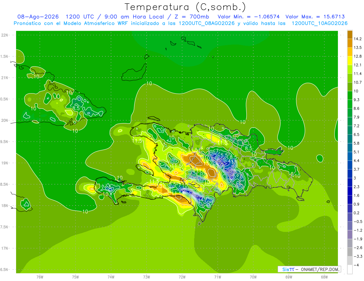Click the legend color between 13.5 and 14.2
The image size is (364, 281).
[x=350, y=43]
